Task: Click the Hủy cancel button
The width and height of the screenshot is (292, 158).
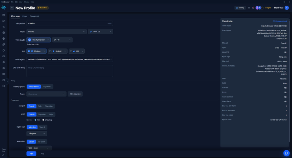Action: 42,153
